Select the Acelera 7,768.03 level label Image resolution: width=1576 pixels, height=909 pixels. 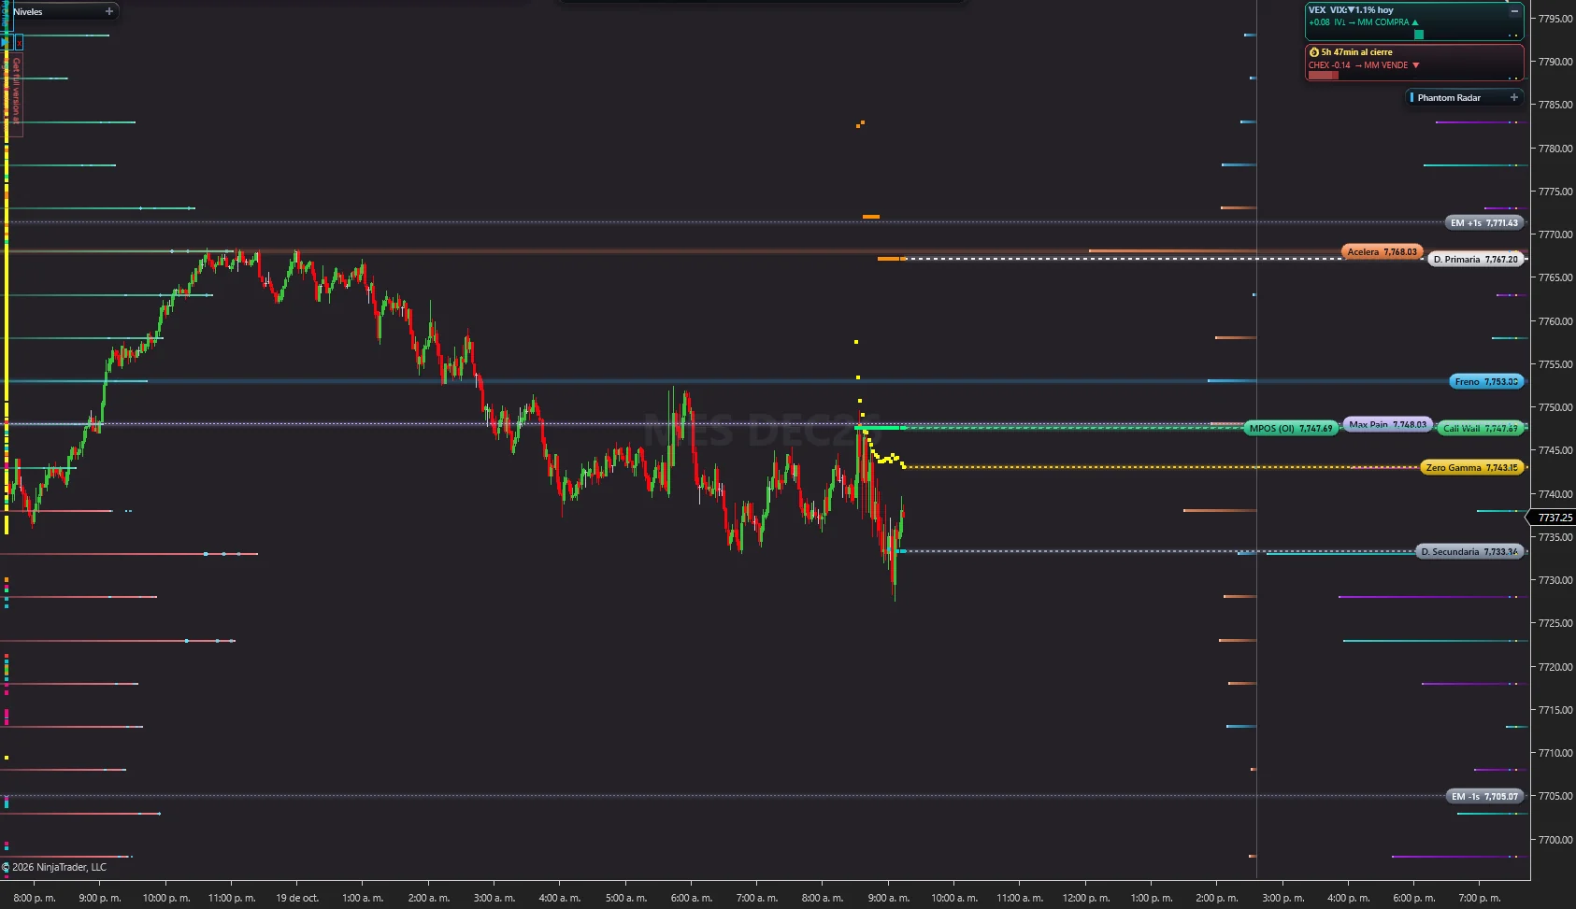click(1382, 251)
